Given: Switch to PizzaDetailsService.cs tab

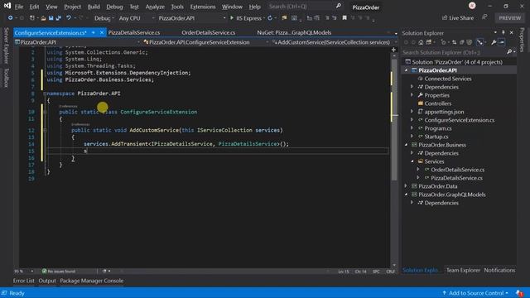Looking at the screenshot, I should (x=134, y=32).
